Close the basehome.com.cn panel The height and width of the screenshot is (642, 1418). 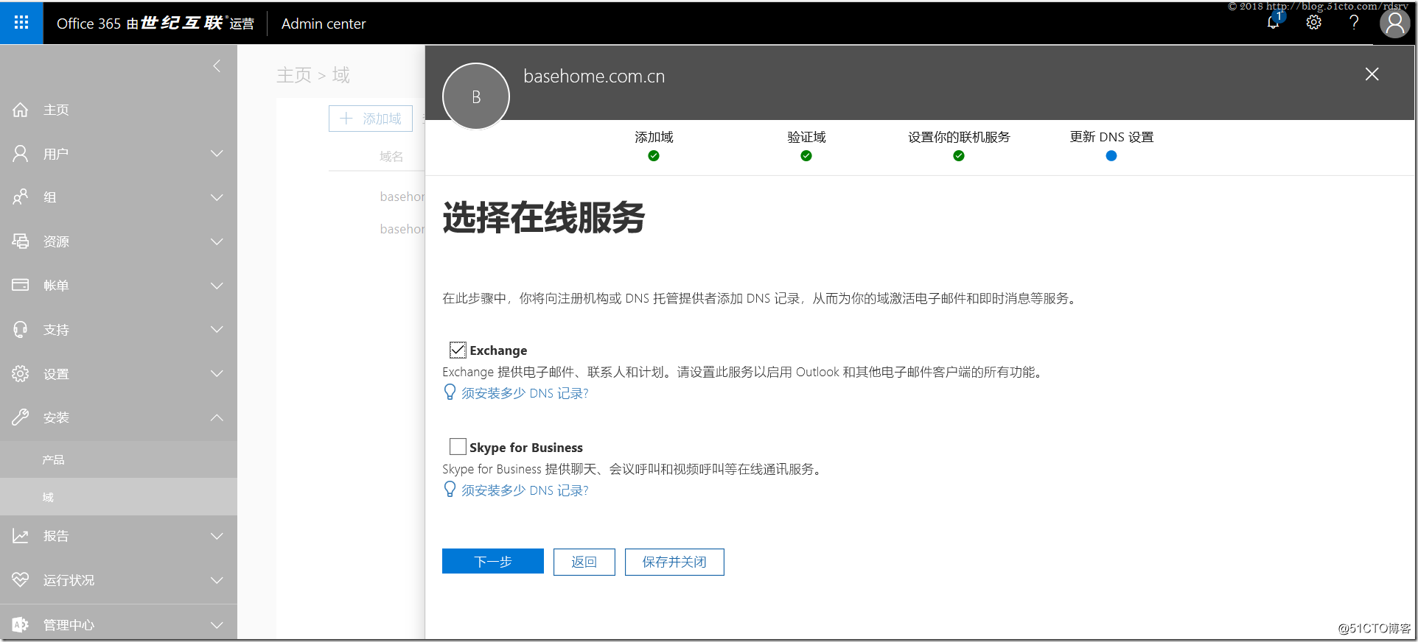(x=1372, y=74)
